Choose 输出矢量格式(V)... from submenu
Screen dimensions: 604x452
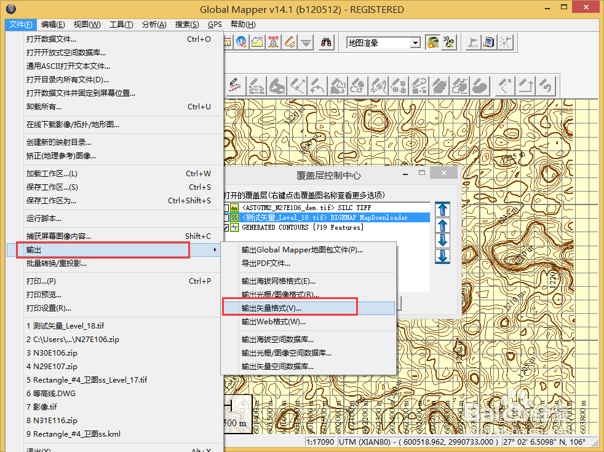[309, 308]
